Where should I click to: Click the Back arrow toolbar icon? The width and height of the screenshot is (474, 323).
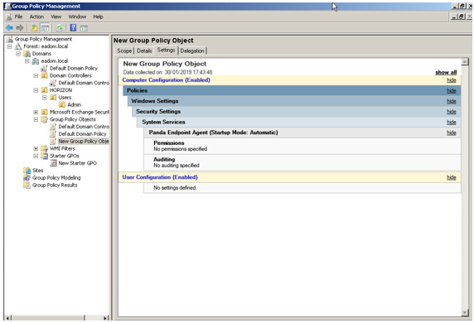[10, 28]
